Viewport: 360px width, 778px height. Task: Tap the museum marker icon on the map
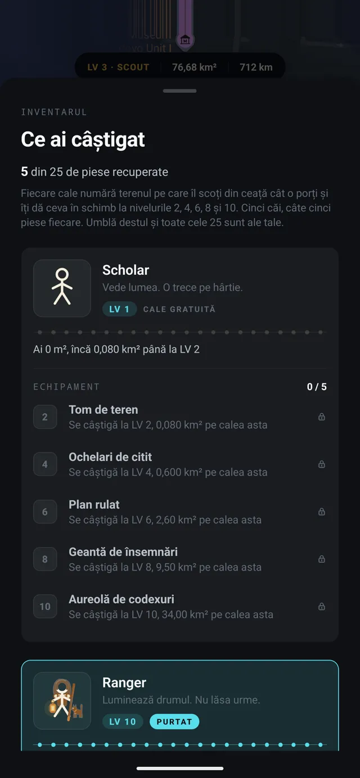click(x=184, y=40)
